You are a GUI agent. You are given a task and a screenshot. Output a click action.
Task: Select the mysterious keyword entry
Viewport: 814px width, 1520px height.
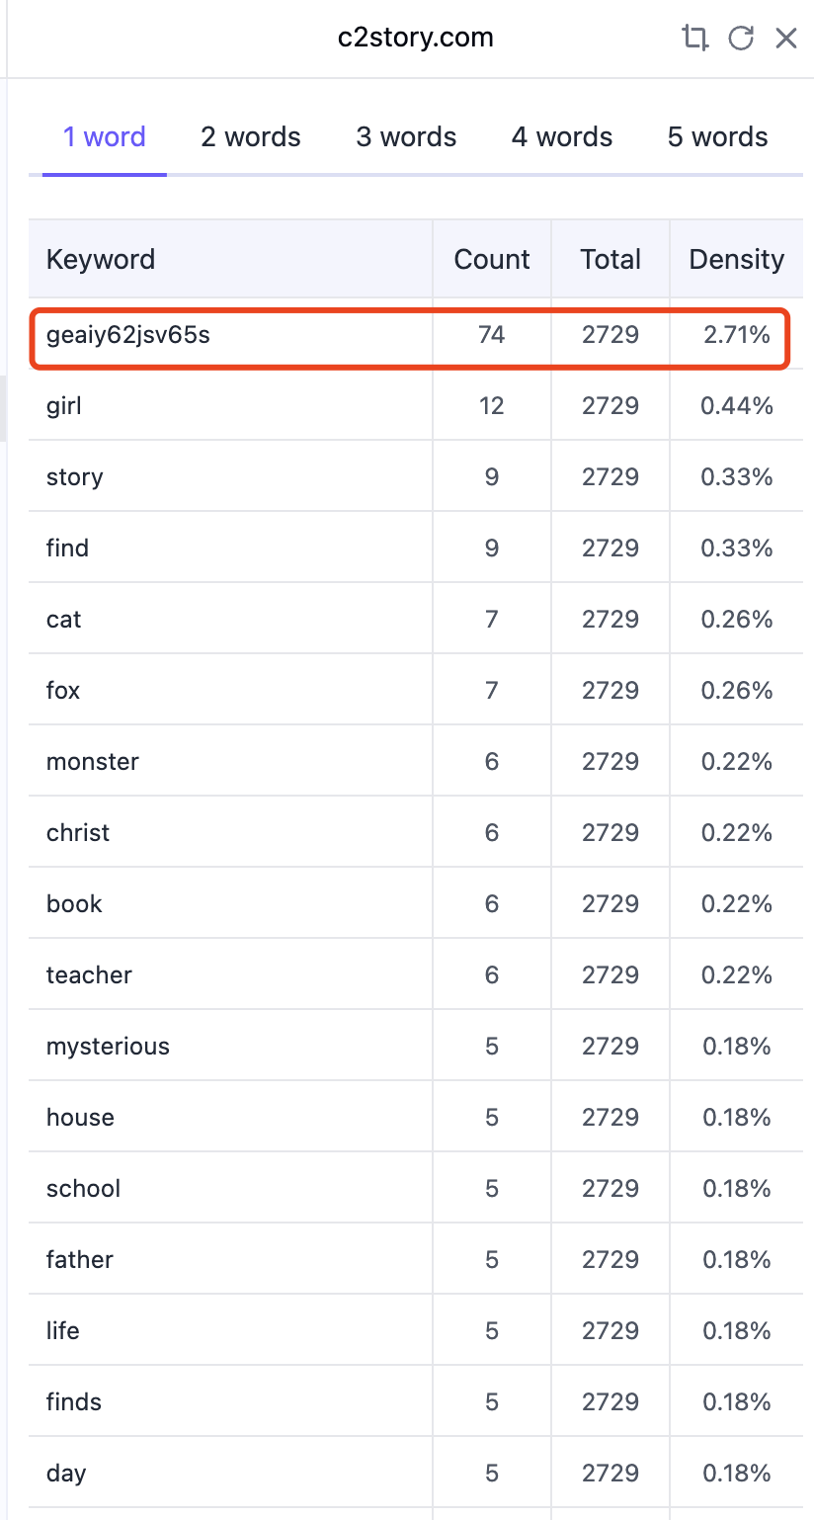click(416, 1046)
